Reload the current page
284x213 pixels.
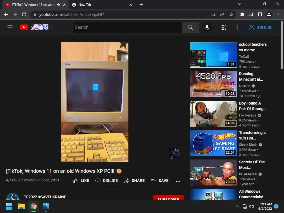(24, 14)
